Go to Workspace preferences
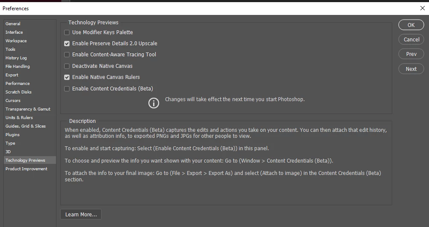The width and height of the screenshot is (429, 227). [x=30, y=41]
